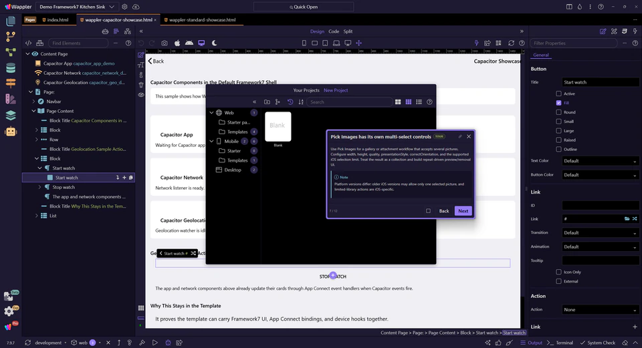
Task: Click the Quick Open search box
Action: 304,7
